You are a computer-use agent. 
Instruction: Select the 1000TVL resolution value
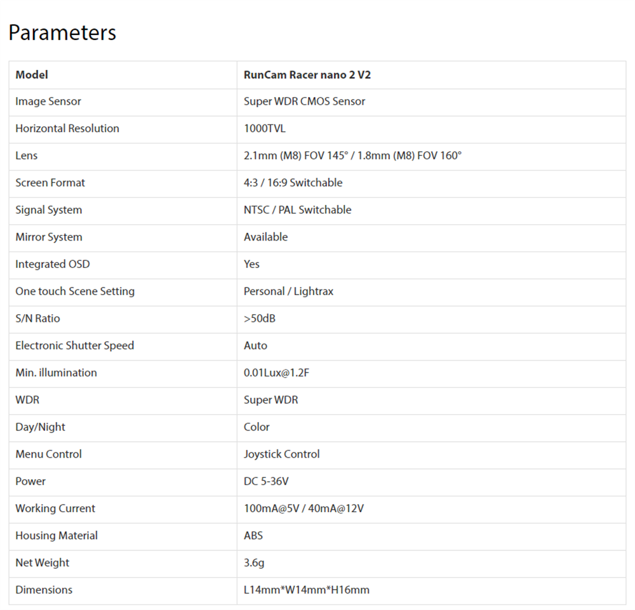pos(265,129)
